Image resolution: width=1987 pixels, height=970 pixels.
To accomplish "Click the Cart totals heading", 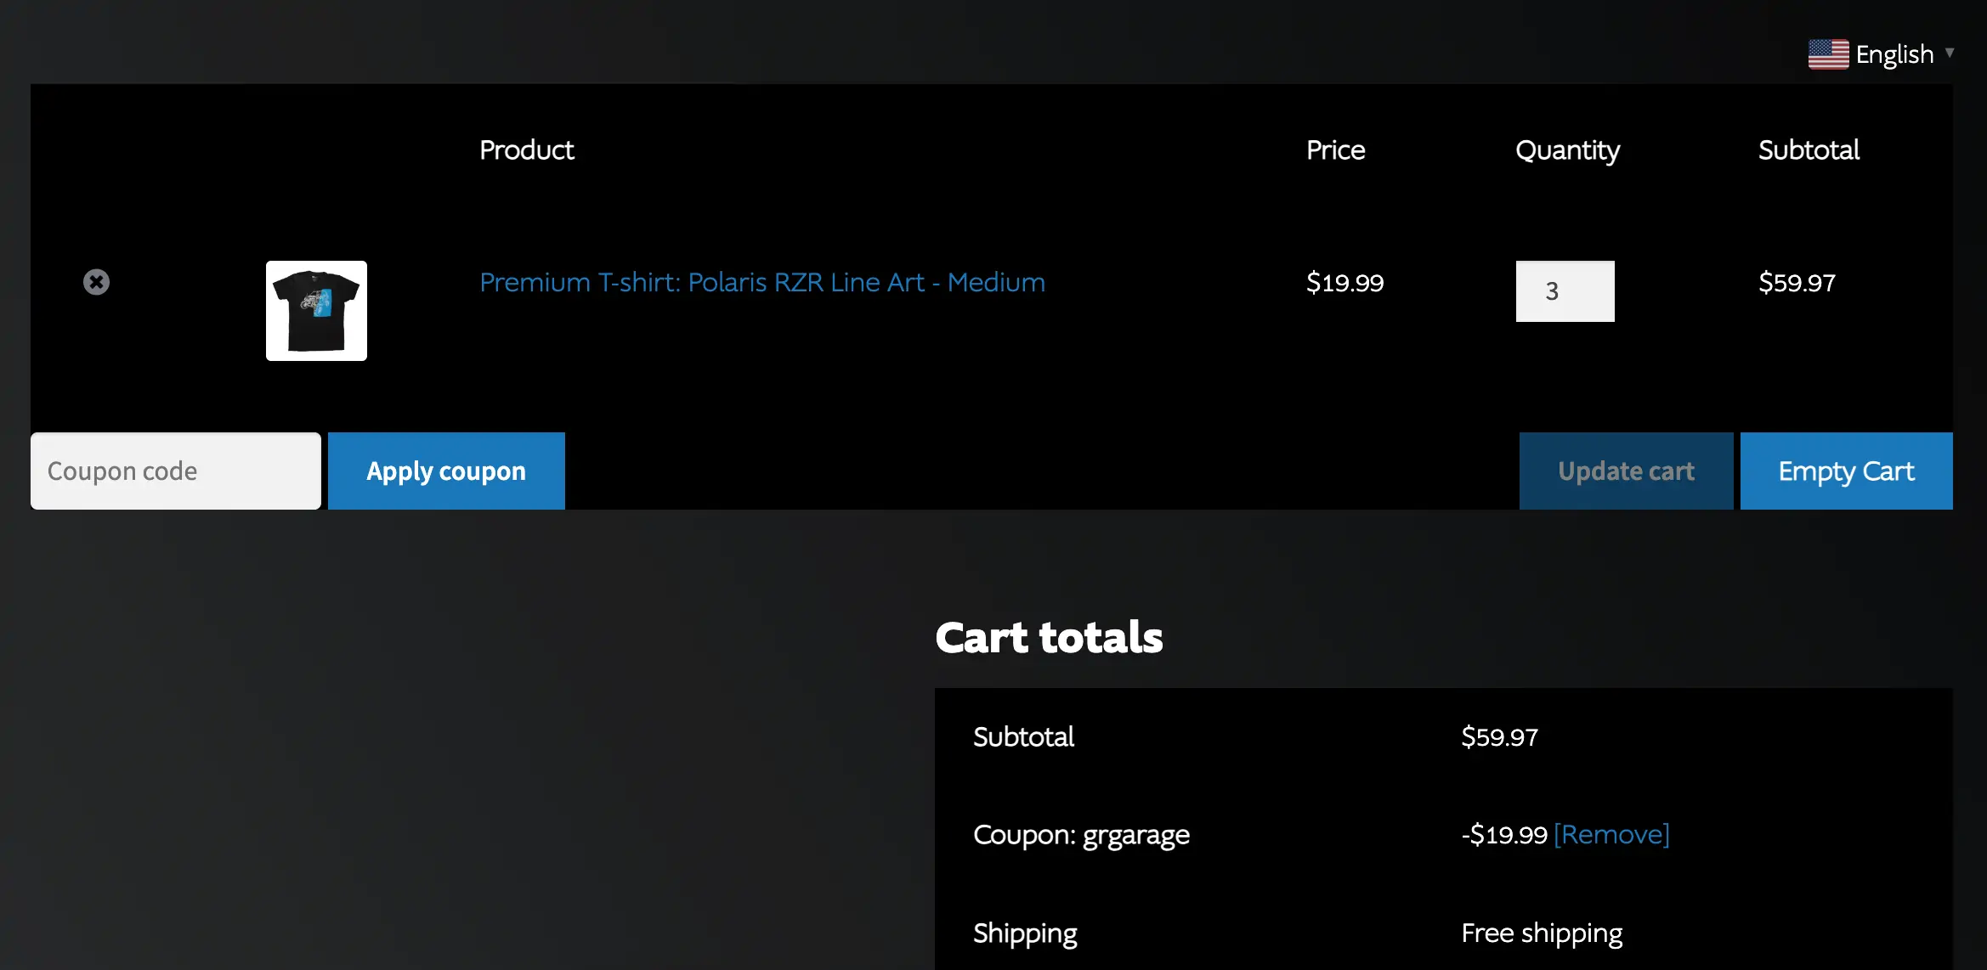I will (1049, 637).
